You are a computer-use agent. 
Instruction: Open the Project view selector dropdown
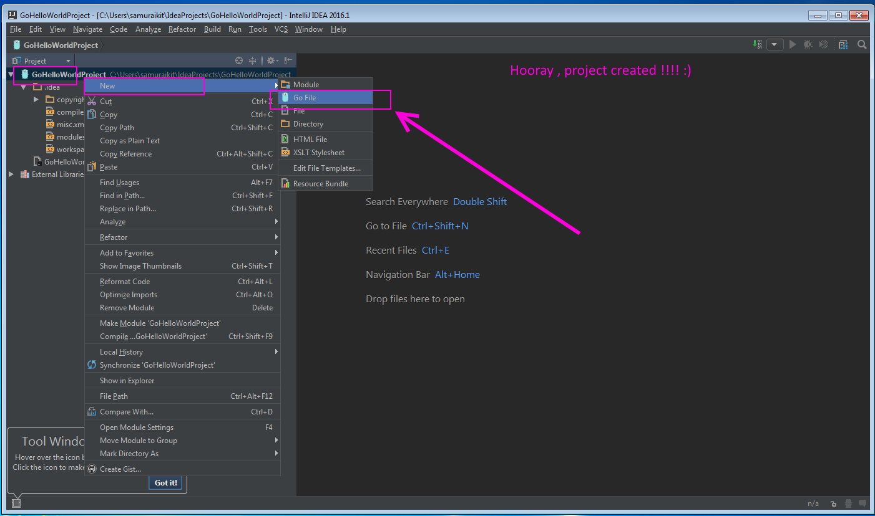[42, 60]
